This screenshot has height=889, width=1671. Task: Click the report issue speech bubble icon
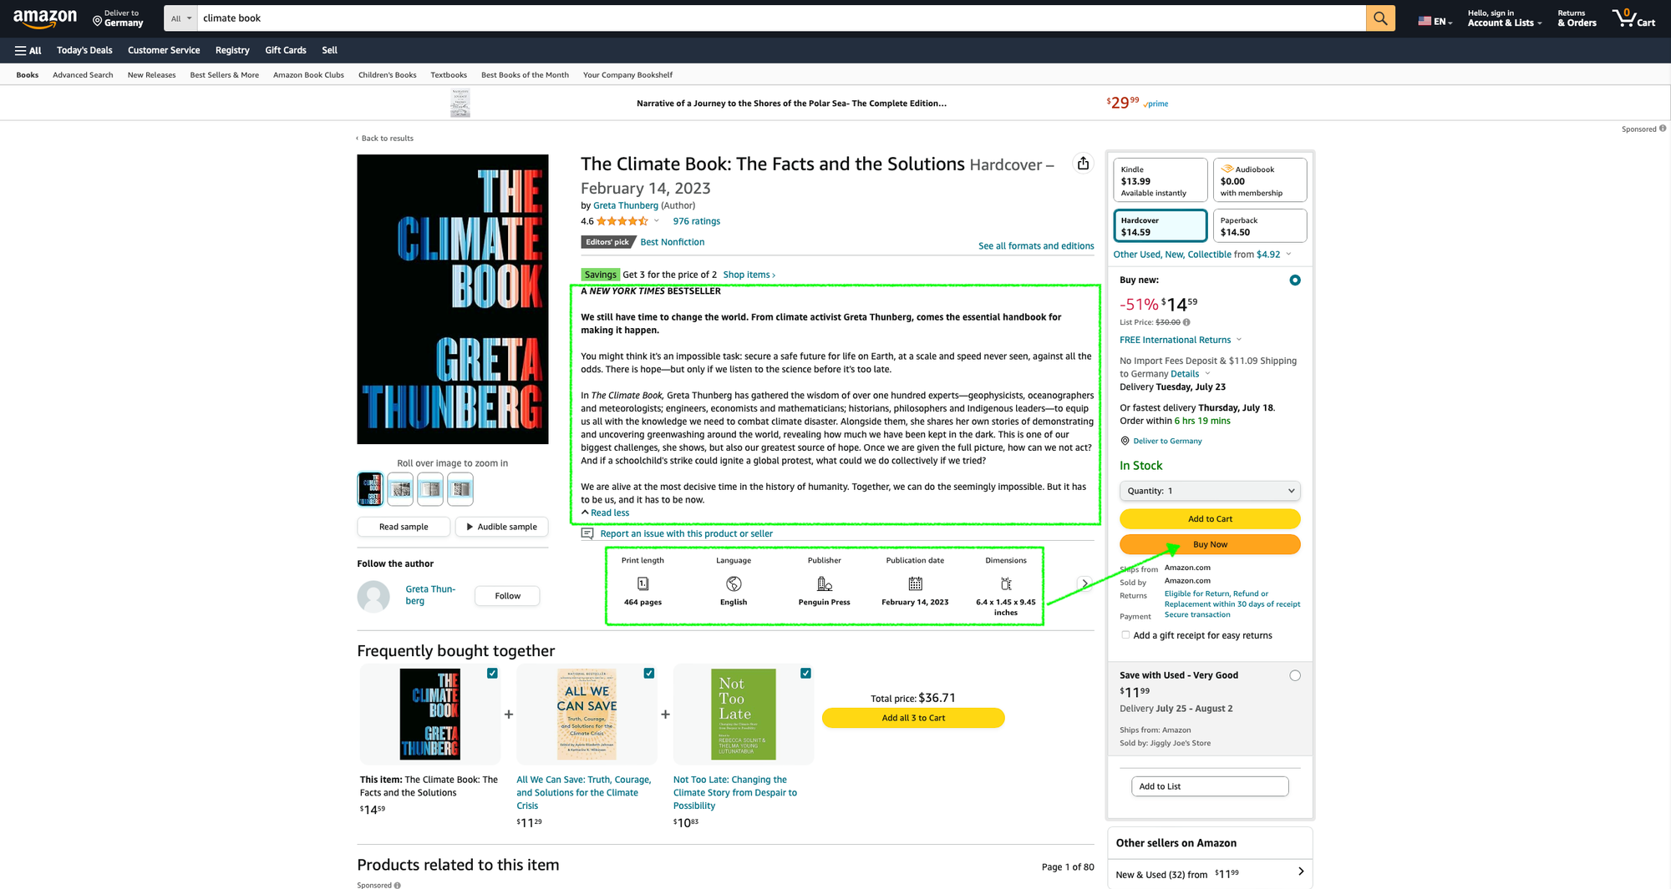pyautogui.click(x=587, y=533)
